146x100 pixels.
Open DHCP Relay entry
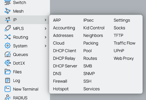point(64,58)
